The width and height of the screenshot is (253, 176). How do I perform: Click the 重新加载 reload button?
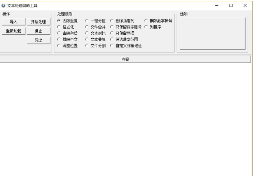tap(13, 31)
